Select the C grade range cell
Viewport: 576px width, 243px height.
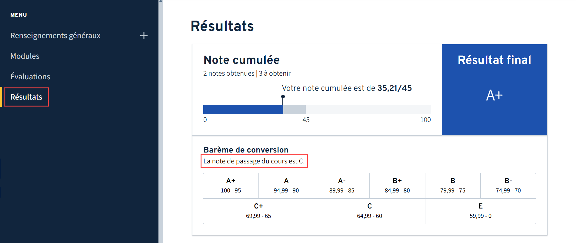[x=369, y=211]
